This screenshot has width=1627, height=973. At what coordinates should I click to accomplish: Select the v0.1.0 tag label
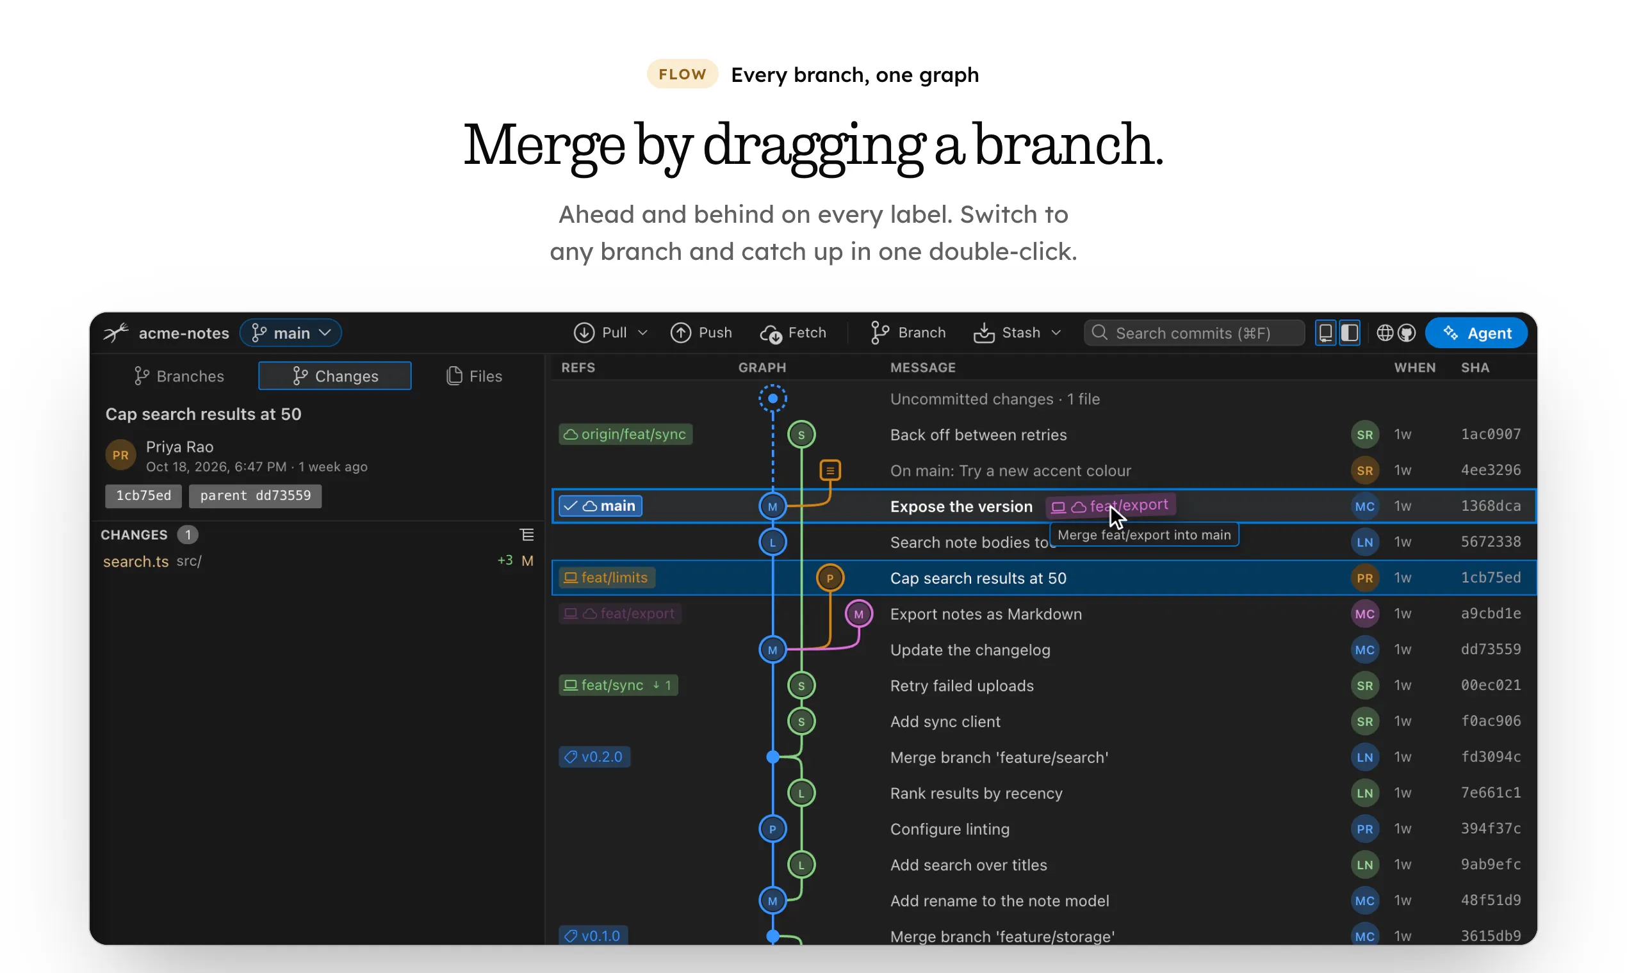click(x=593, y=936)
